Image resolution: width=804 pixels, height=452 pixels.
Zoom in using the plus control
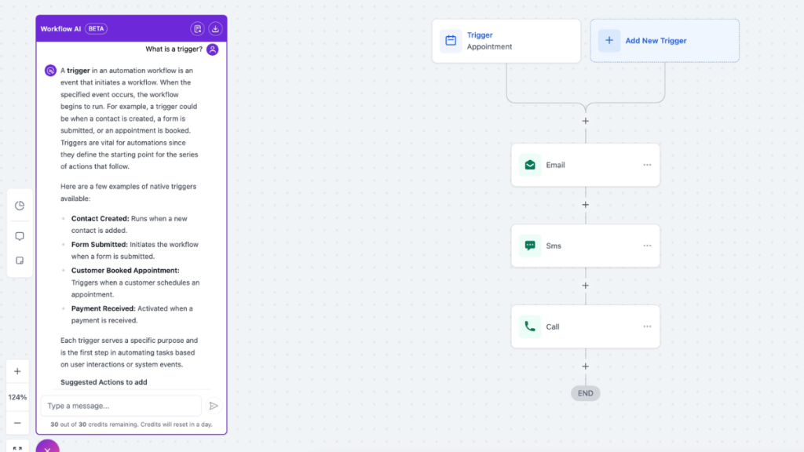pyautogui.click(x=16, y=371)
